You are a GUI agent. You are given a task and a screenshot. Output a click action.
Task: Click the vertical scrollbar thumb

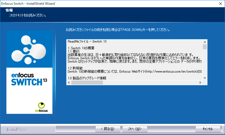(205, 47)
